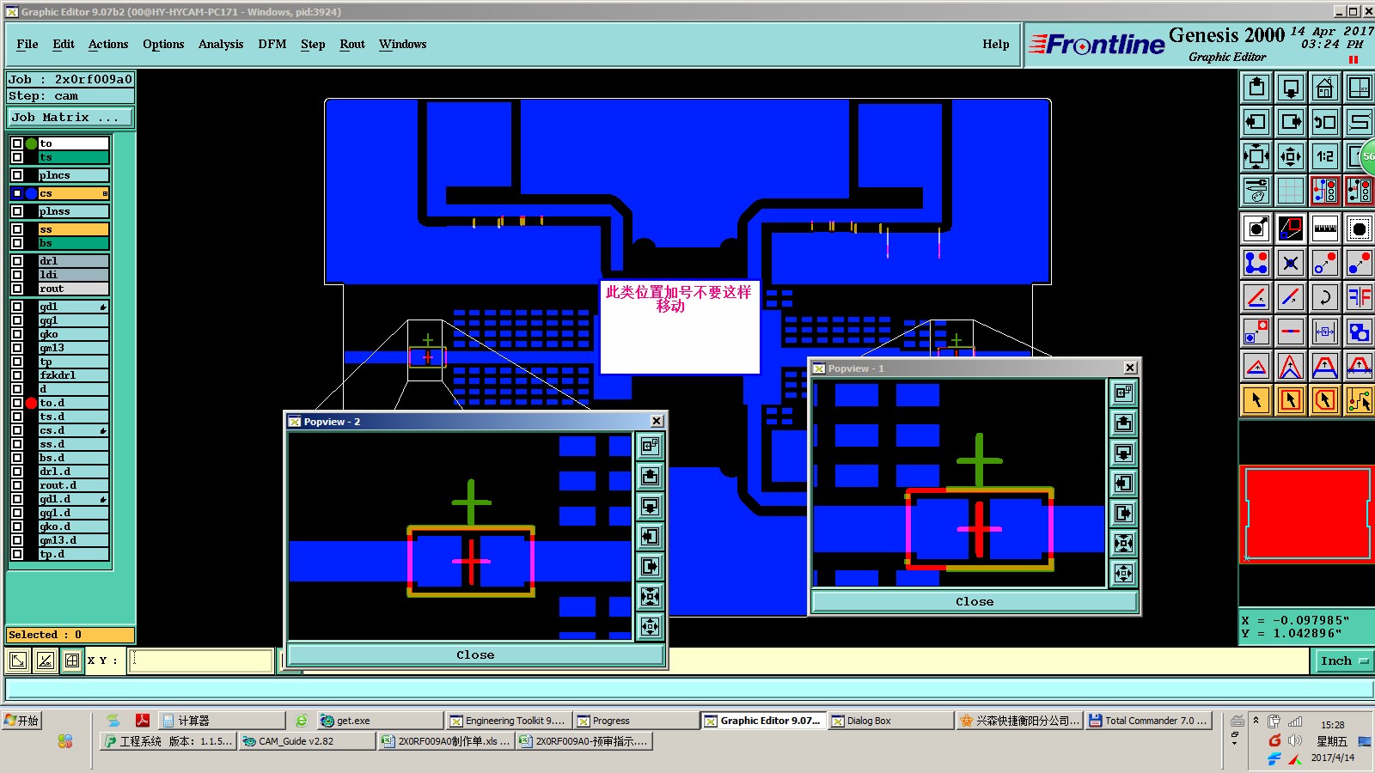Screen dimensions: 1375x773
Task: Select the 'bs' layer row
Action: click(74, 243)
